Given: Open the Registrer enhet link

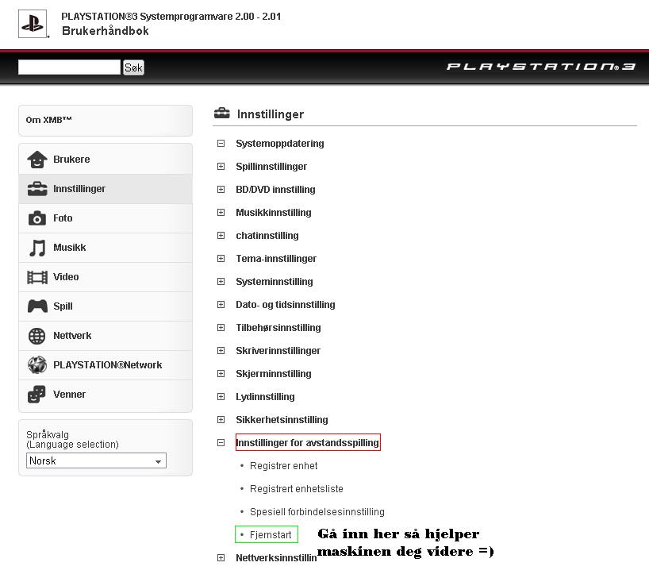Looking at the screenshot, I should [x=283, y=466].
